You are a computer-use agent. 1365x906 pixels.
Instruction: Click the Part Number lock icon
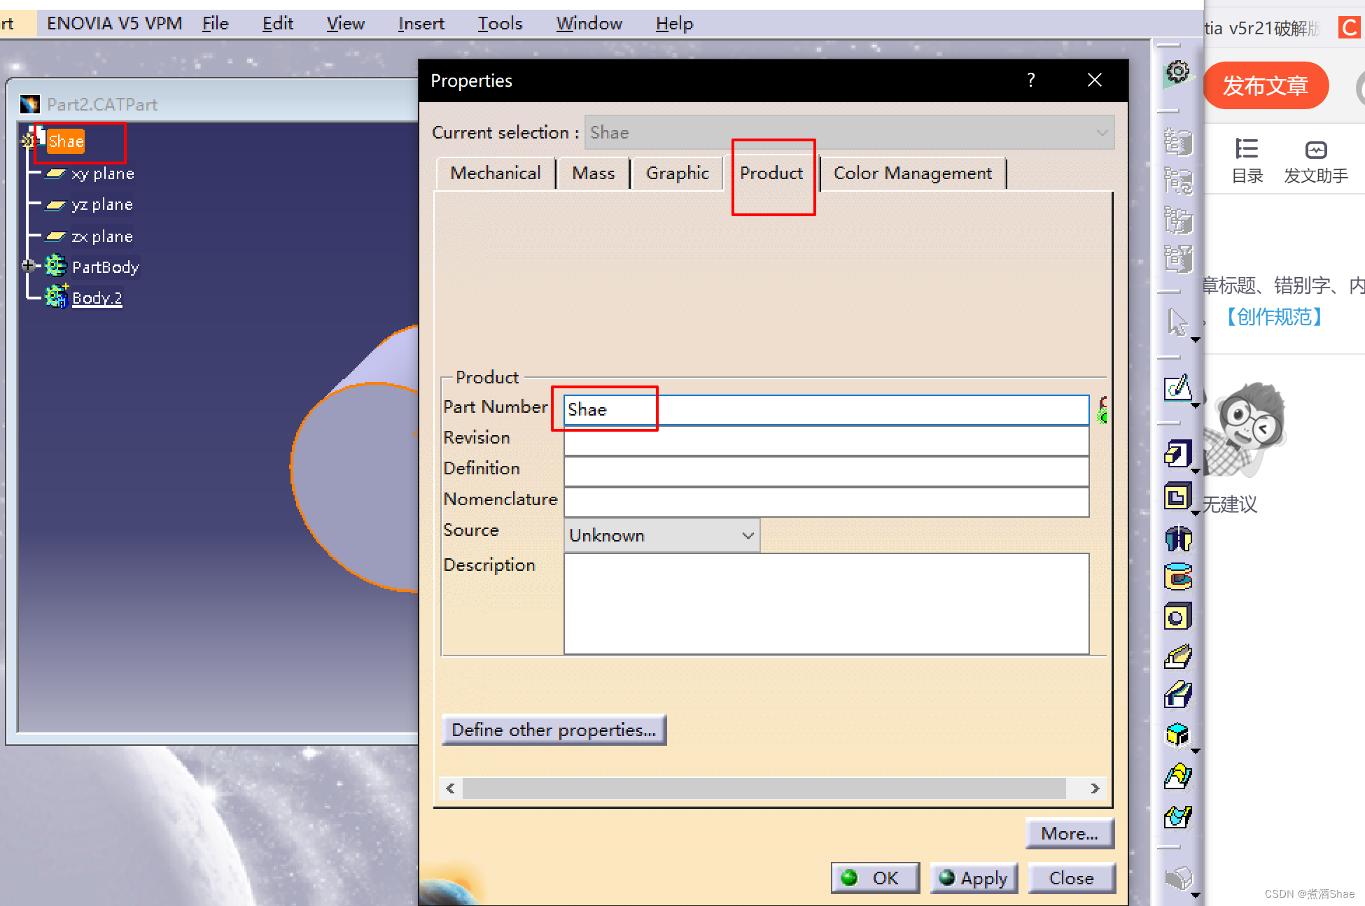click(x=1102, y=410)
